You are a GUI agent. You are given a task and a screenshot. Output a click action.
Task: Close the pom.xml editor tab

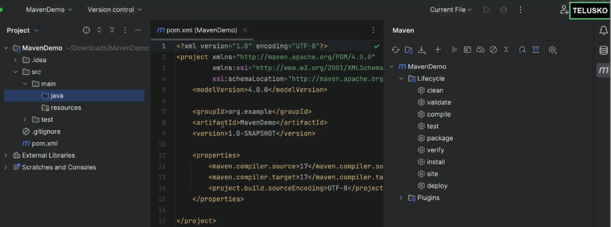click(x=245, y=30)
